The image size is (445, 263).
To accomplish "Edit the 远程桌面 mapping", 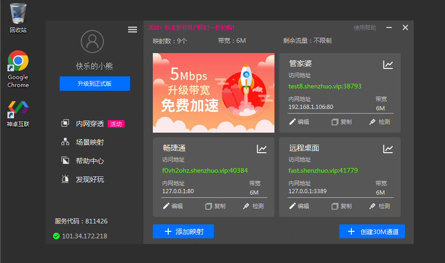I will [299, 206].
